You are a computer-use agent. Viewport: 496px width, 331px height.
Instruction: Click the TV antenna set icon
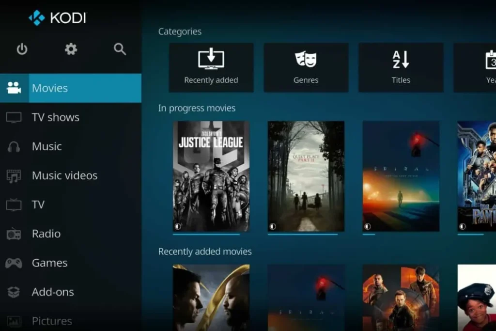[x=14, y=205]
